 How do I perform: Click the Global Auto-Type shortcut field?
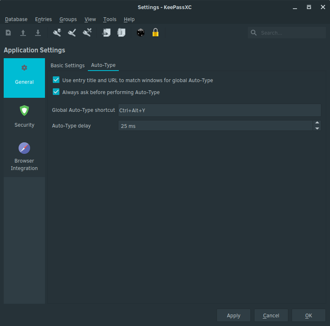[x=219, y=110]
